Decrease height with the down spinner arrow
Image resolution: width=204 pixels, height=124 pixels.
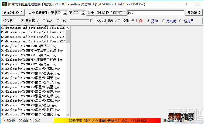click(x=83, y=14)
